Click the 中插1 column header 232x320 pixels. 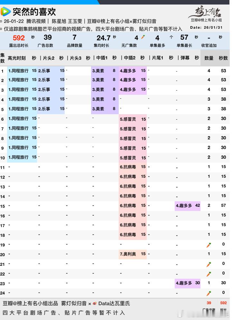[102, 58]
